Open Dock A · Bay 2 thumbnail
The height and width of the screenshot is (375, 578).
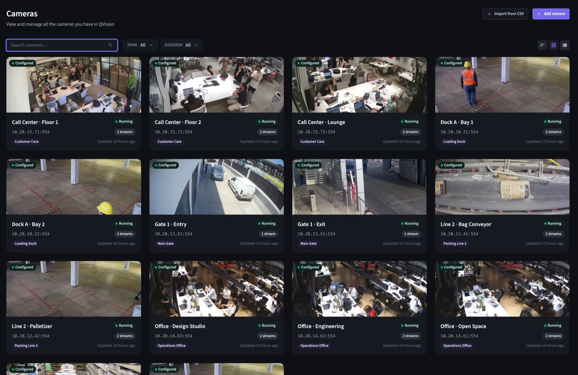[74, 187]
